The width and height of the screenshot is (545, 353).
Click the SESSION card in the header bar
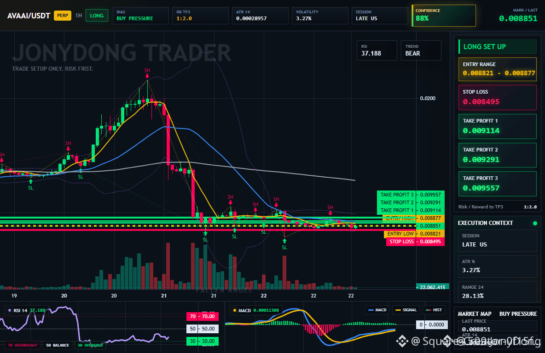pyautogui.click(x=380, y=16)
